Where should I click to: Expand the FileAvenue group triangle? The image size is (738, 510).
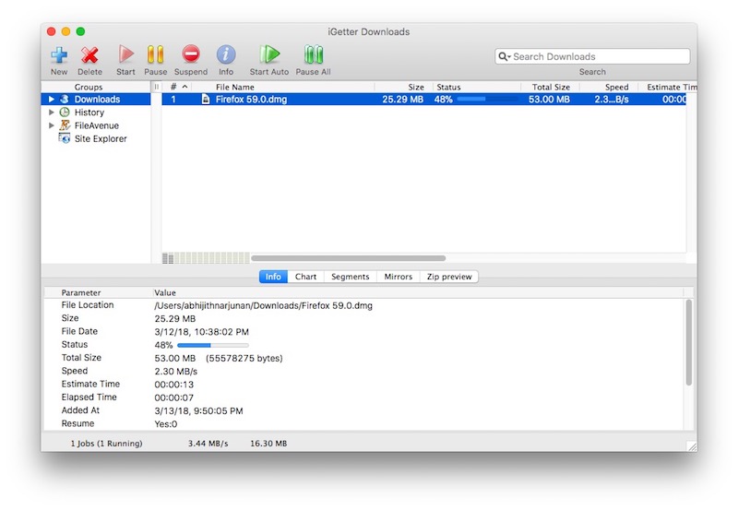click(x=52, y=125)
